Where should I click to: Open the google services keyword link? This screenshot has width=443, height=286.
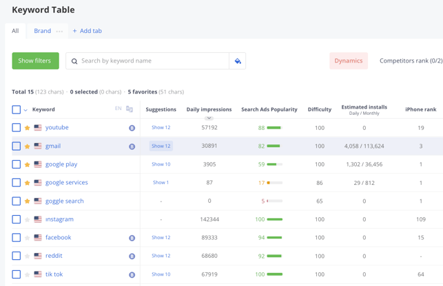click(x=67, y=182)
